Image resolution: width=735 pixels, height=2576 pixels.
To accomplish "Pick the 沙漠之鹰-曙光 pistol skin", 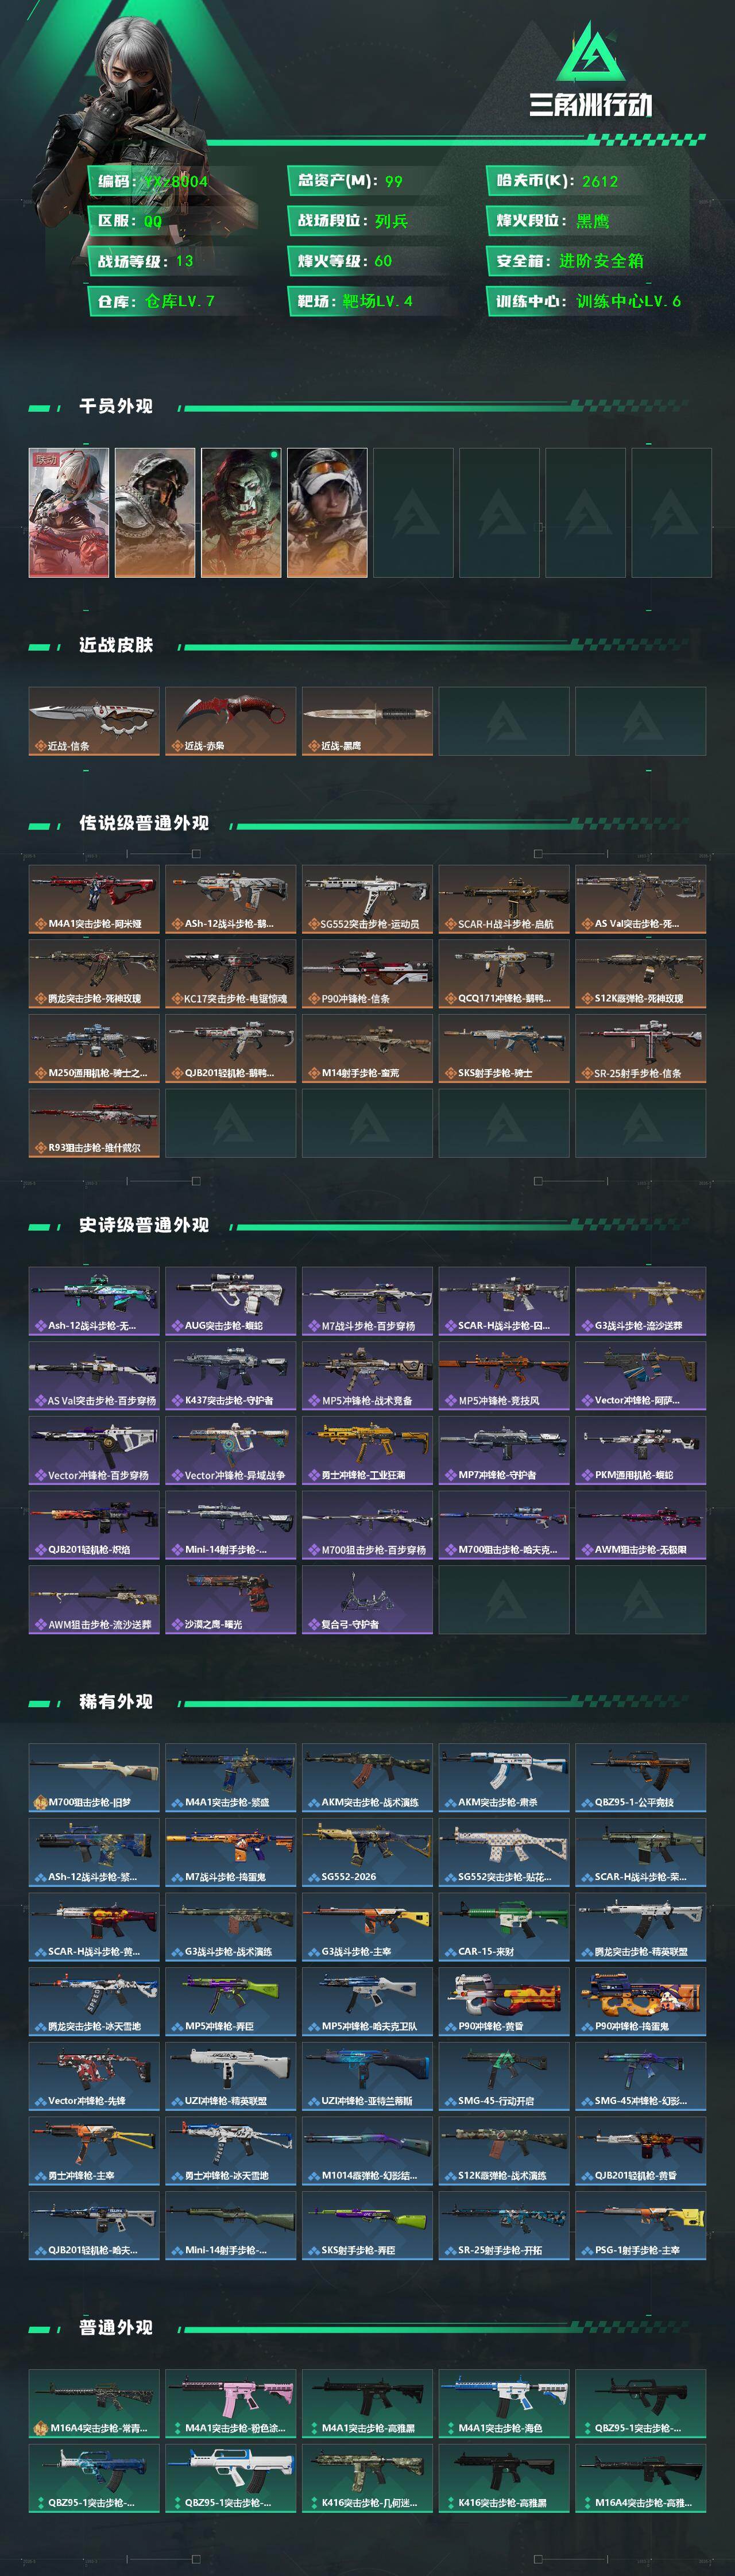I will point(230,1599).
